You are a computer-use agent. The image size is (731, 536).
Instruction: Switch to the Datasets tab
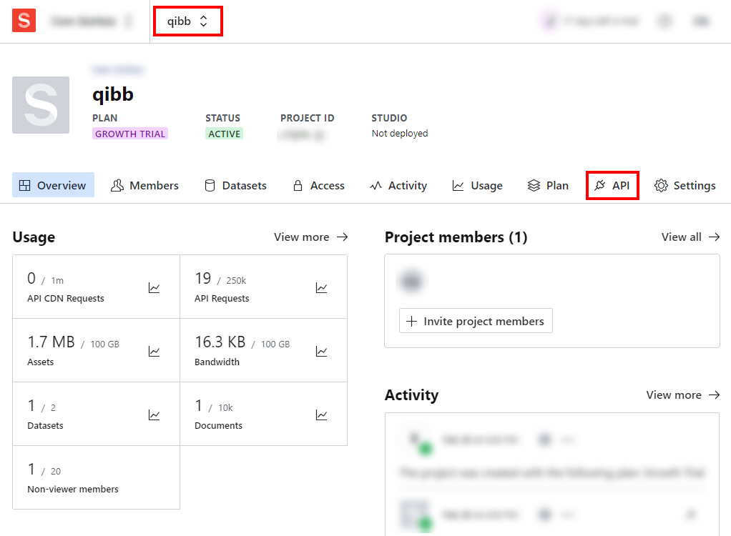tap(235, 185)
